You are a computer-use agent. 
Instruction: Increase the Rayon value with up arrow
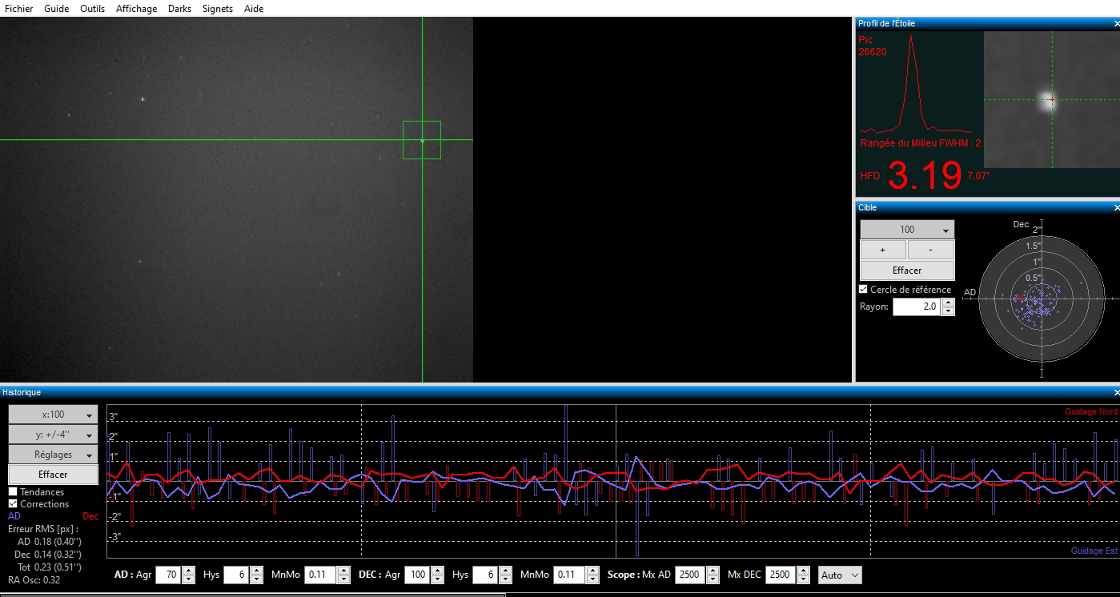tap(948, 303)
